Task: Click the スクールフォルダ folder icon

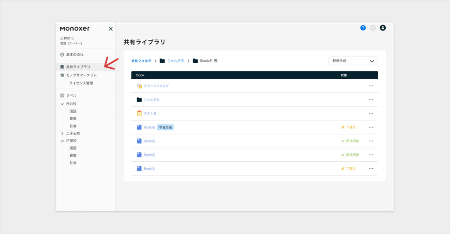Action: 139,86
